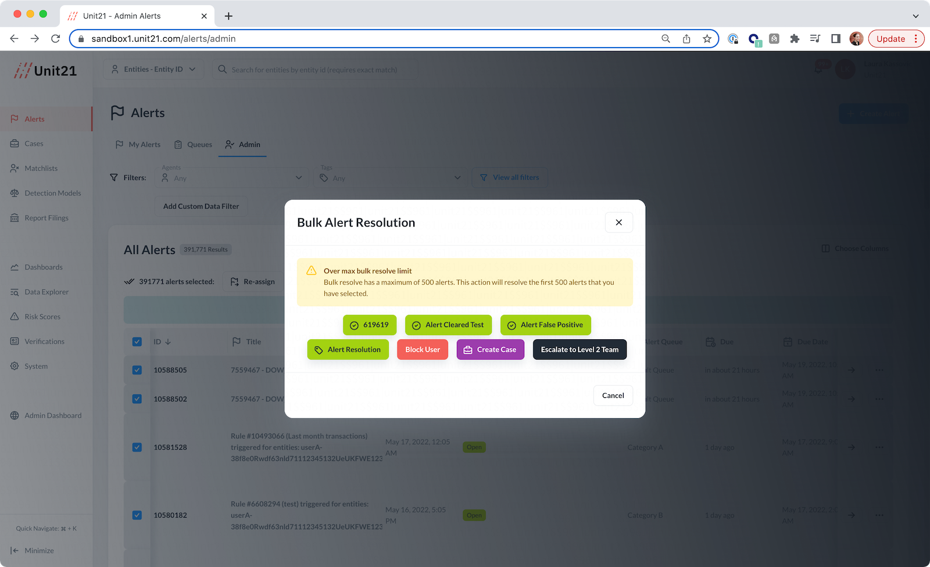930x567 pixels.
Task: Open more options for alert 10588505
Action: click(879, 370)
